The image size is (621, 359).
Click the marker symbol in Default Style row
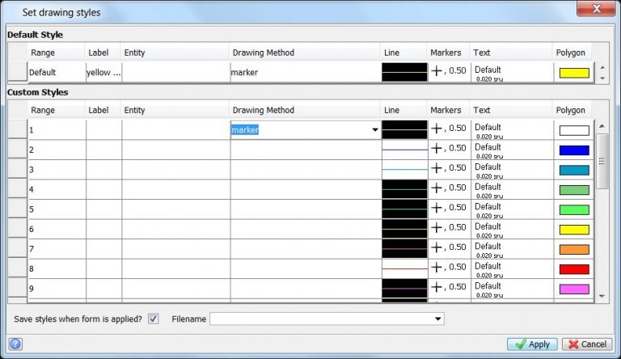(x=437, y=71)
